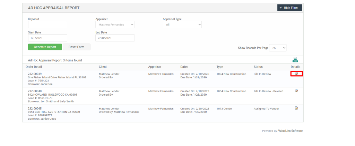
Task: Click the Type column header
Action: pyautogui.click(x=219, y=67)
